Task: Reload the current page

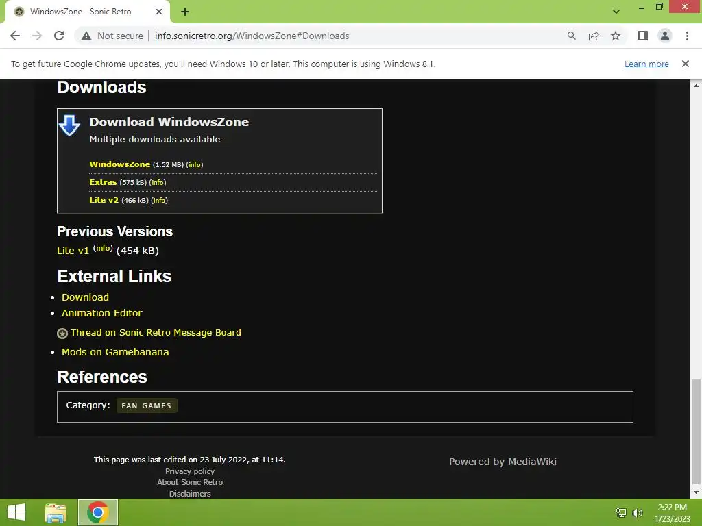Action: pyautogui.click(x=59, y=36)
